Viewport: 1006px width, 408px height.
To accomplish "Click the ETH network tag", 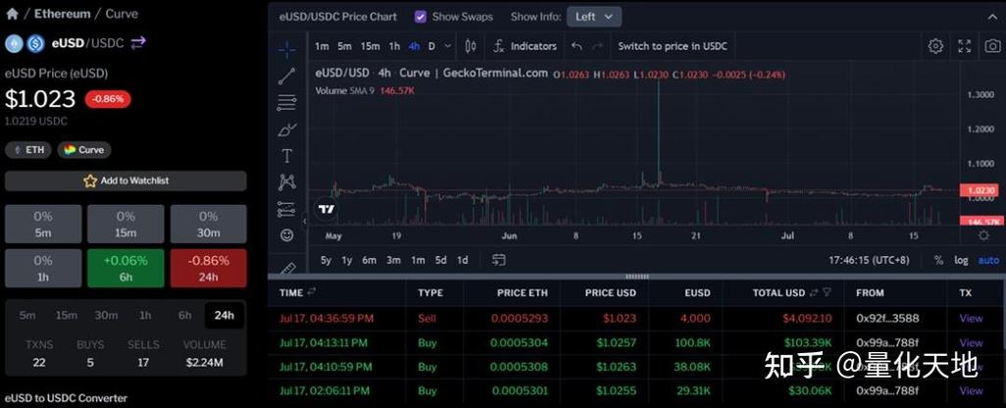I will (28, 150).
